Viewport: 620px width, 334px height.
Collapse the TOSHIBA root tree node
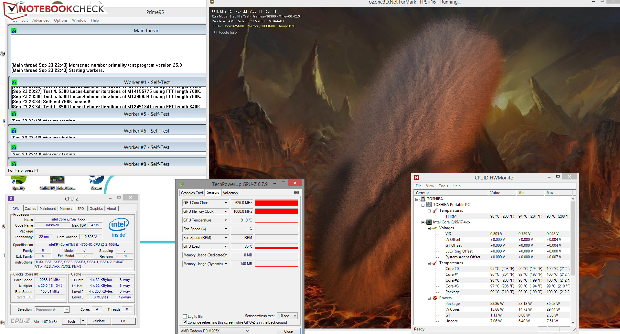[x=417, y=199]
